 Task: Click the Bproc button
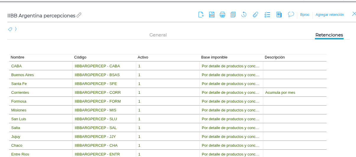tap(305, 15)
